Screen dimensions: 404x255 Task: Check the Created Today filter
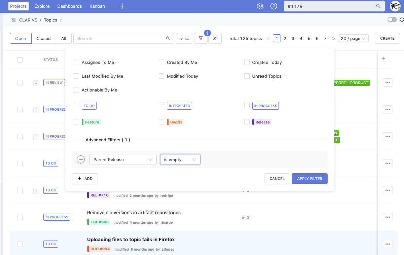[247, 62]
